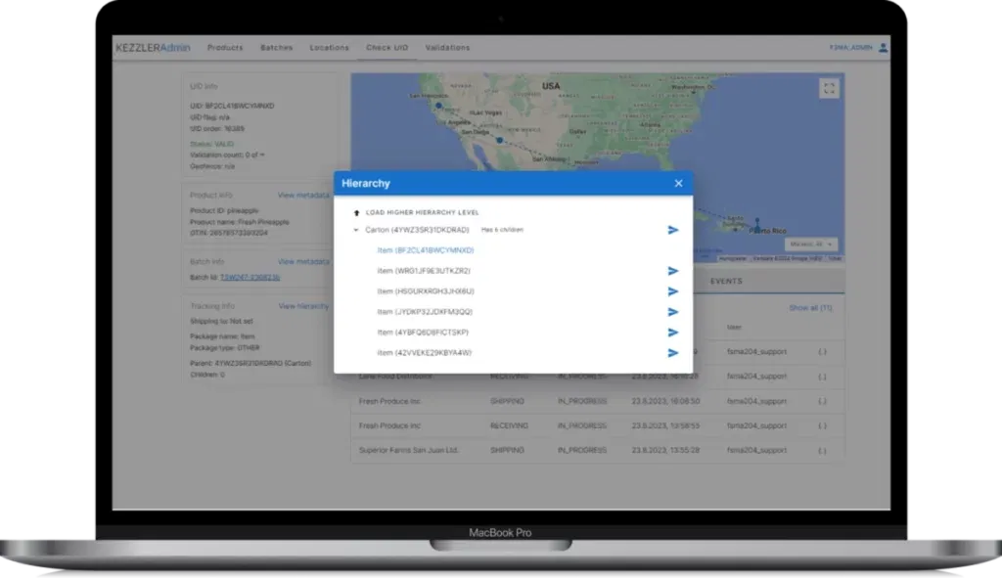
Task: Open the map type dropdown near Puerto Rico
Action: coord(811,244)
